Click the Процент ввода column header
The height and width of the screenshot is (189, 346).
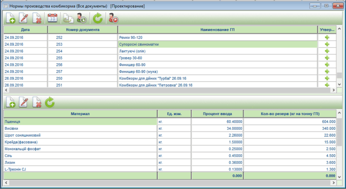pyautogui.click(x=217, y=113)
